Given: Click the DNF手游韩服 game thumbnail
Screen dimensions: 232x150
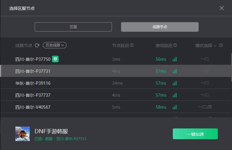Looking at the screenshot, I should click(23, 134).
